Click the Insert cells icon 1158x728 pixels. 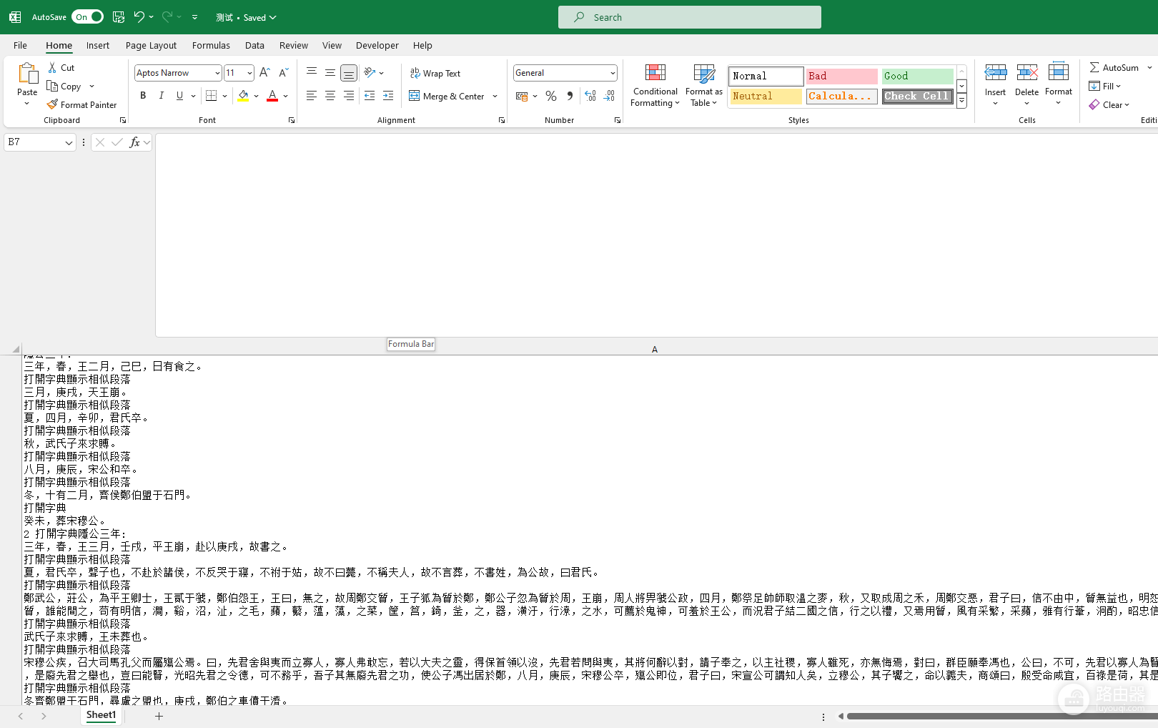(x=995, y=72)
